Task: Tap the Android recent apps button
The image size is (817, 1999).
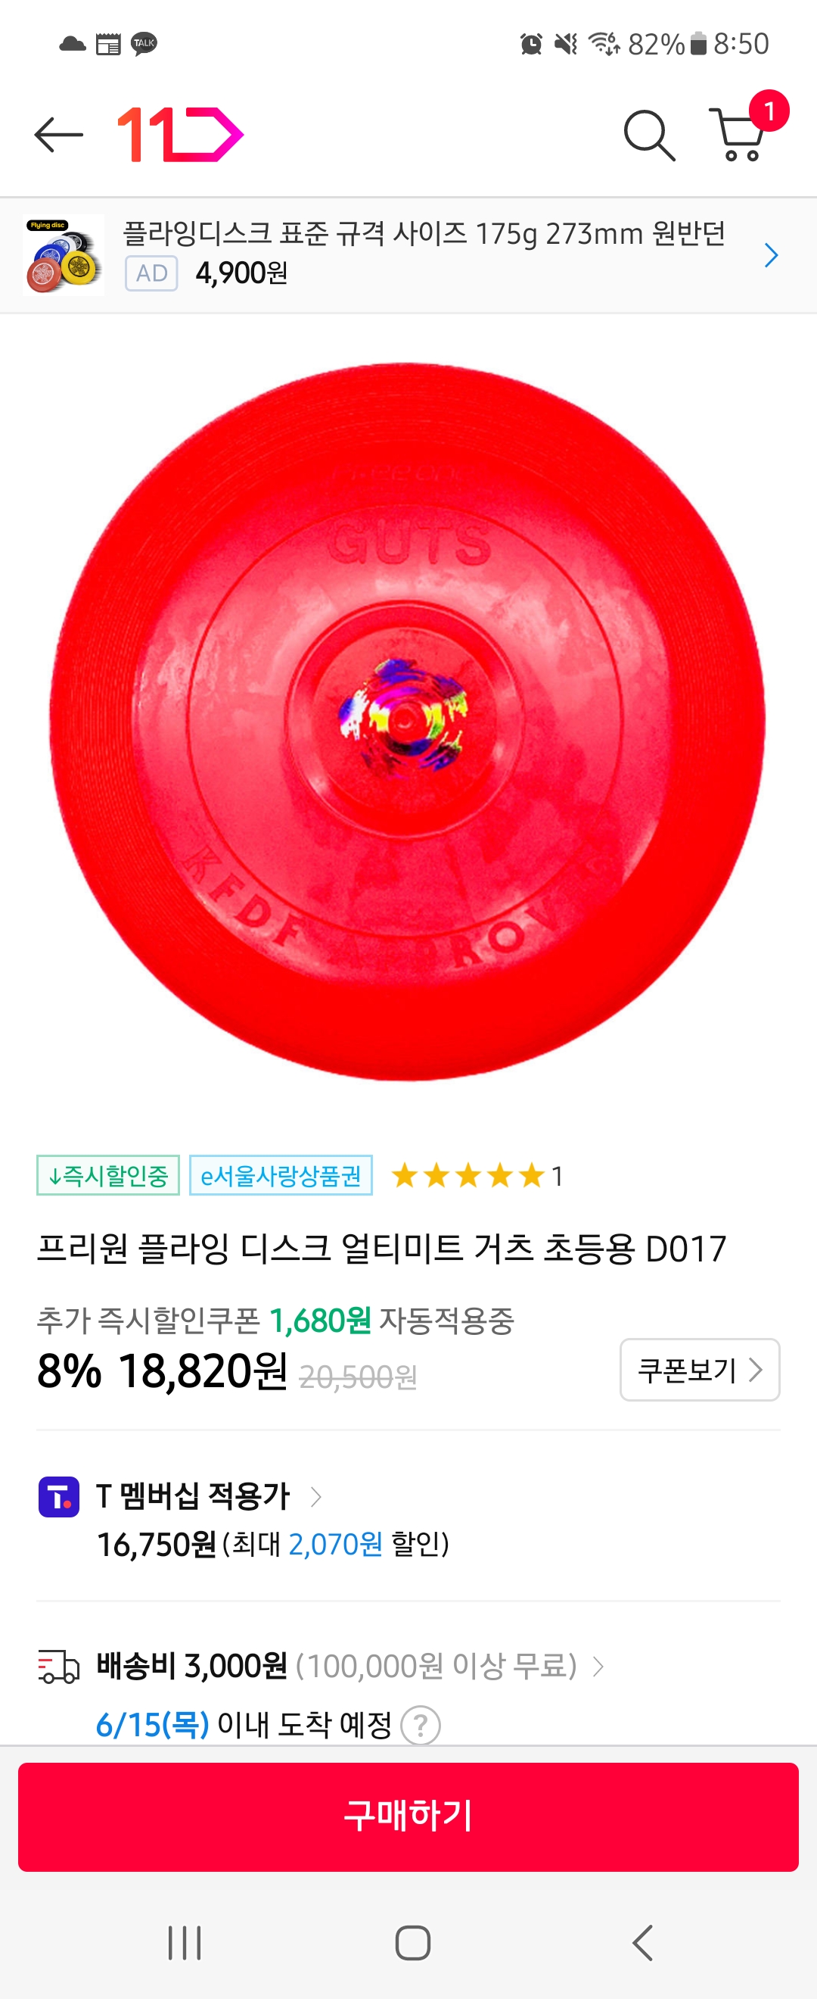Action: [185, 1942]
